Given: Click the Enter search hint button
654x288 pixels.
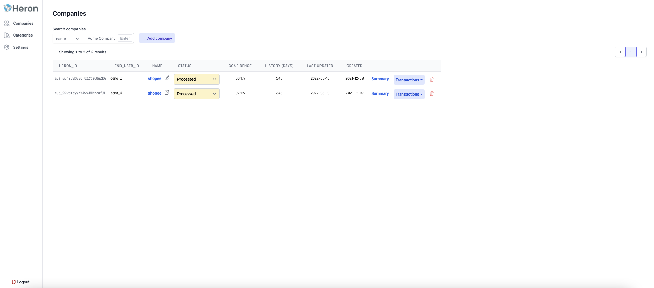Looking at the screenshot, I should click(125, 38).
